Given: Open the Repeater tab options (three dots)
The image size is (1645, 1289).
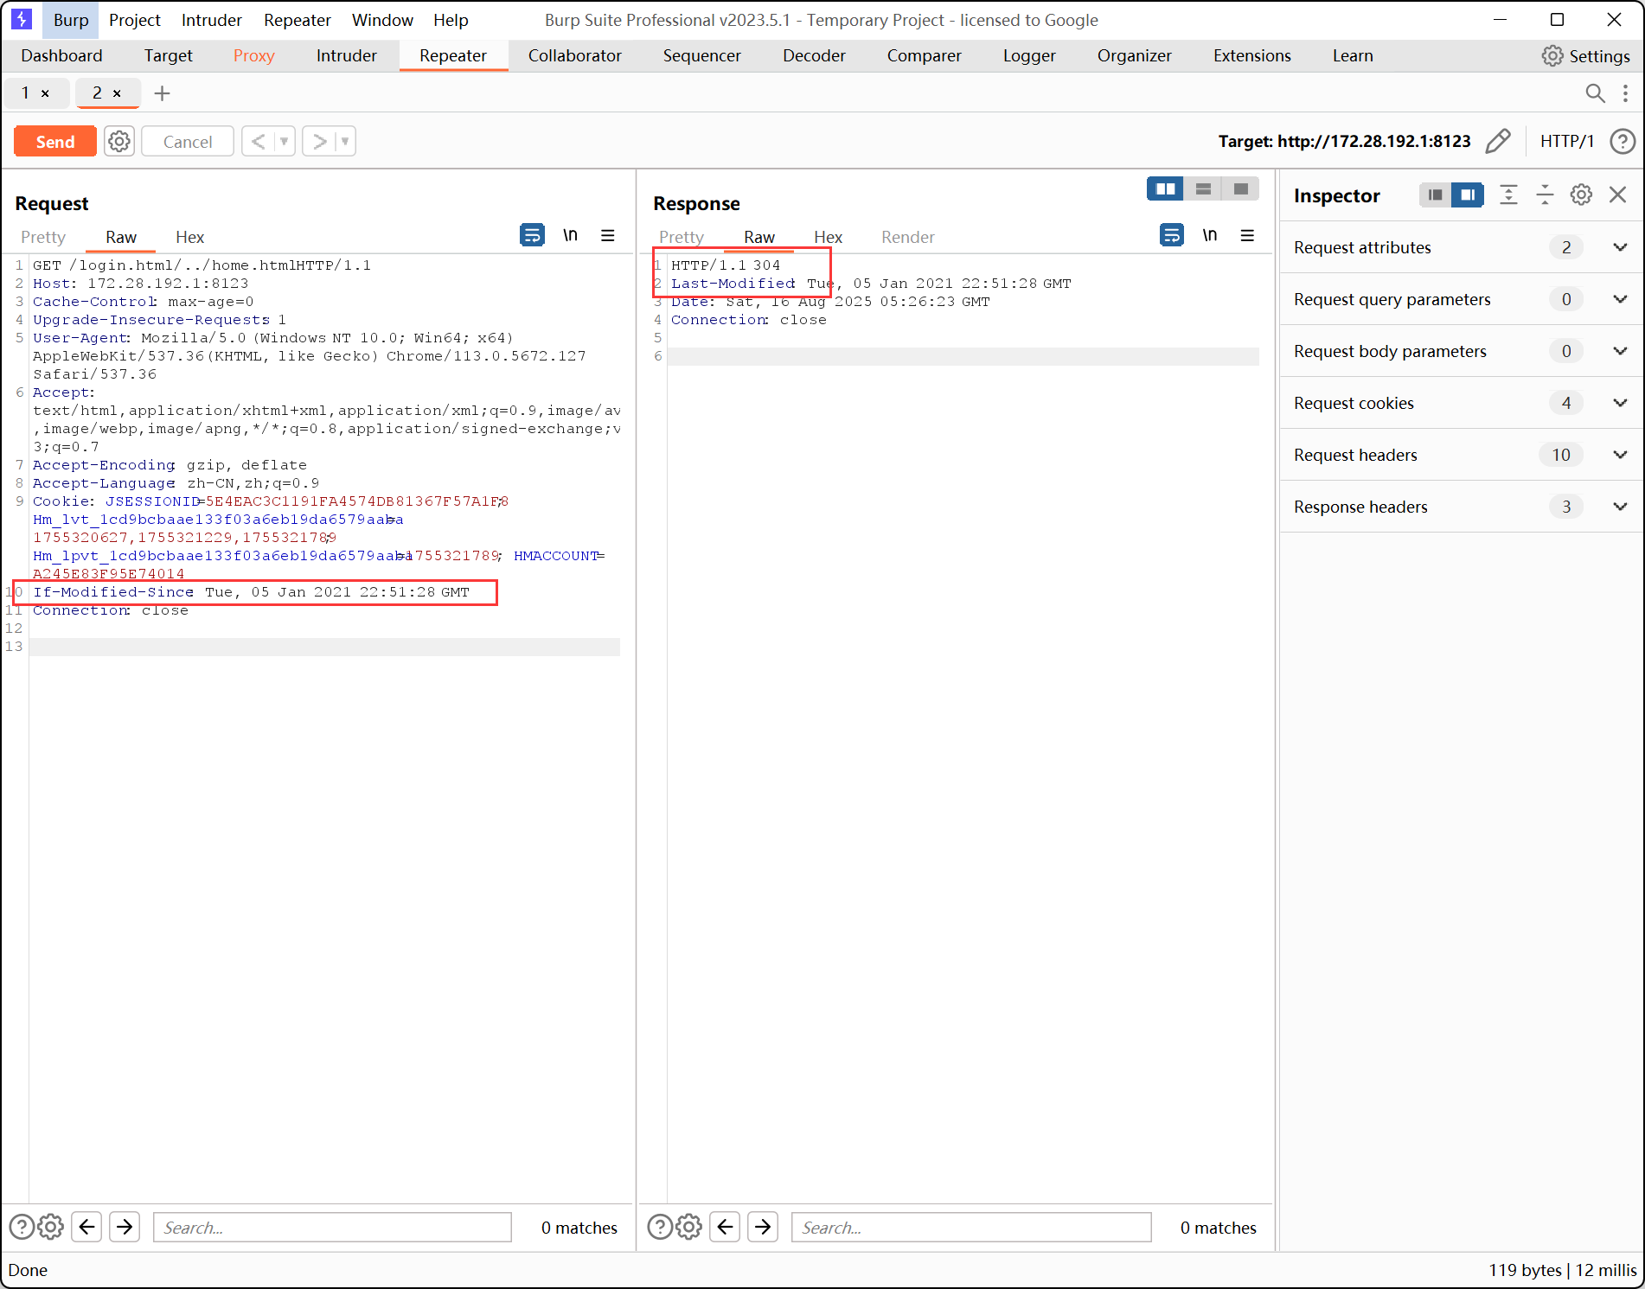Looking at the screenshot, I should 1625,93.
